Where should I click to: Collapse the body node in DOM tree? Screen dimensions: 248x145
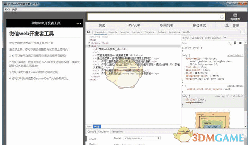click(89, 46)
